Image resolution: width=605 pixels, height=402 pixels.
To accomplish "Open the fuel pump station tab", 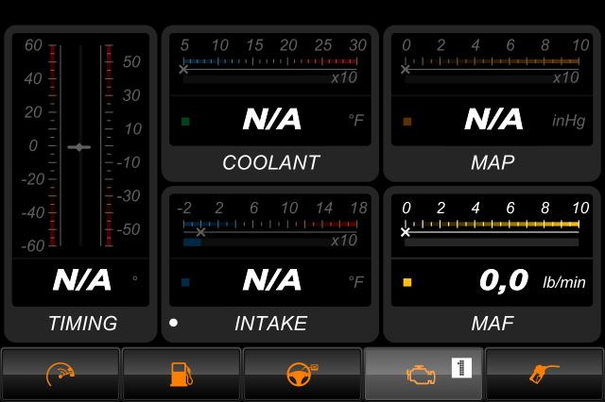I will [181, 375].
